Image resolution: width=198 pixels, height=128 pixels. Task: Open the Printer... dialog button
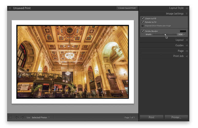coord(176,117)
